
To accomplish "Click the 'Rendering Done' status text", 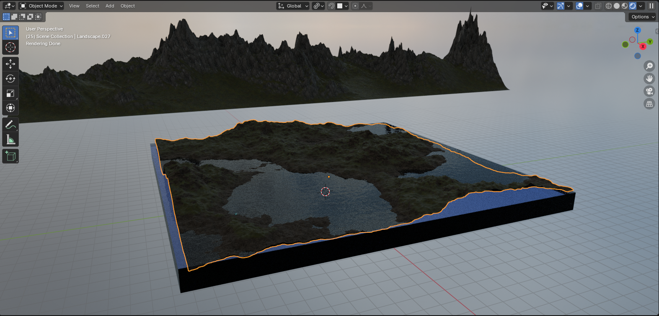I will tap(43, 43).
